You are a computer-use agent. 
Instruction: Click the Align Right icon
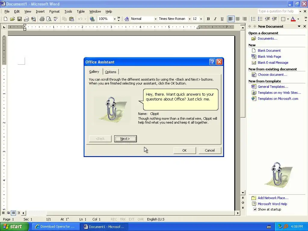pyautogui.click(x=245, y=19)
